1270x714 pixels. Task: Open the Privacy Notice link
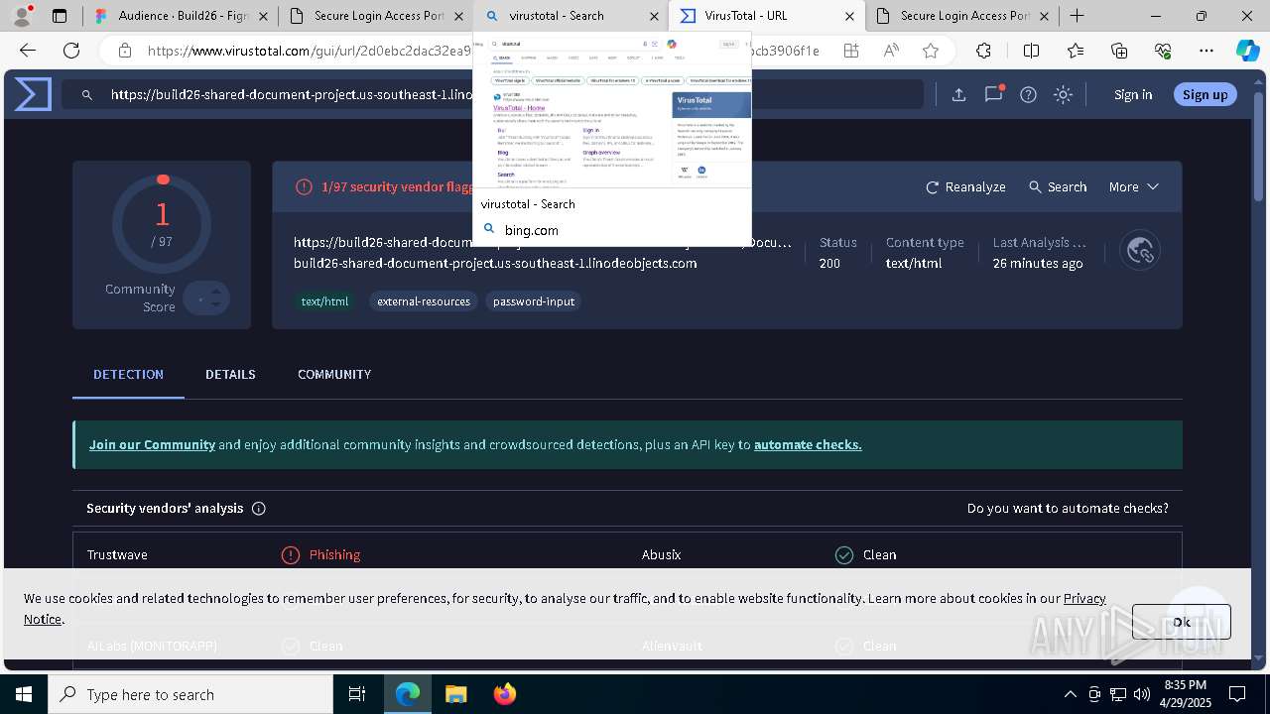pyautogui.click(x=1084, y=598)
